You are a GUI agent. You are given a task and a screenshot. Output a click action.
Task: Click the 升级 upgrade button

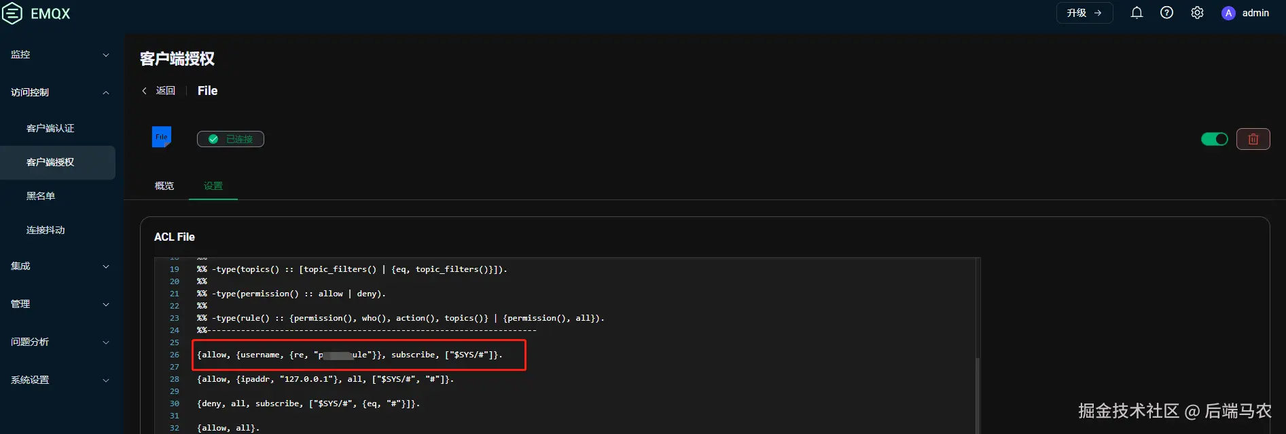(1084, 13)
